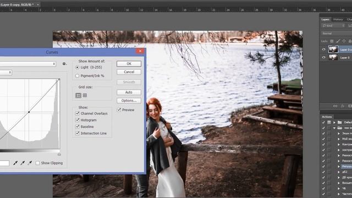Click the lock all padlock icon
The width and height of the screenshot is (352, 198).
coord(350,41)
